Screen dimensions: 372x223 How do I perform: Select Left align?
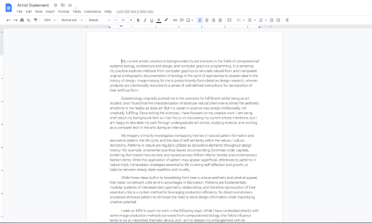click(200, 20)
